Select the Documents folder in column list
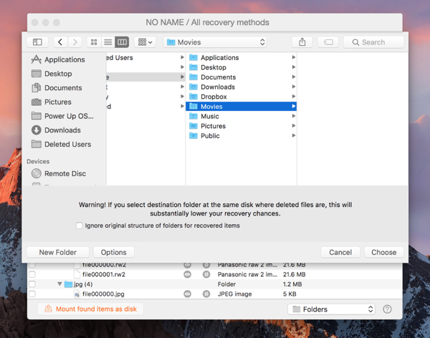The height and width of the screenshot is (338, 430). (241, 77)
